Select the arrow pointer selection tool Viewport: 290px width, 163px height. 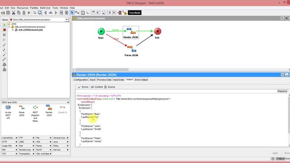pos(72,13)
